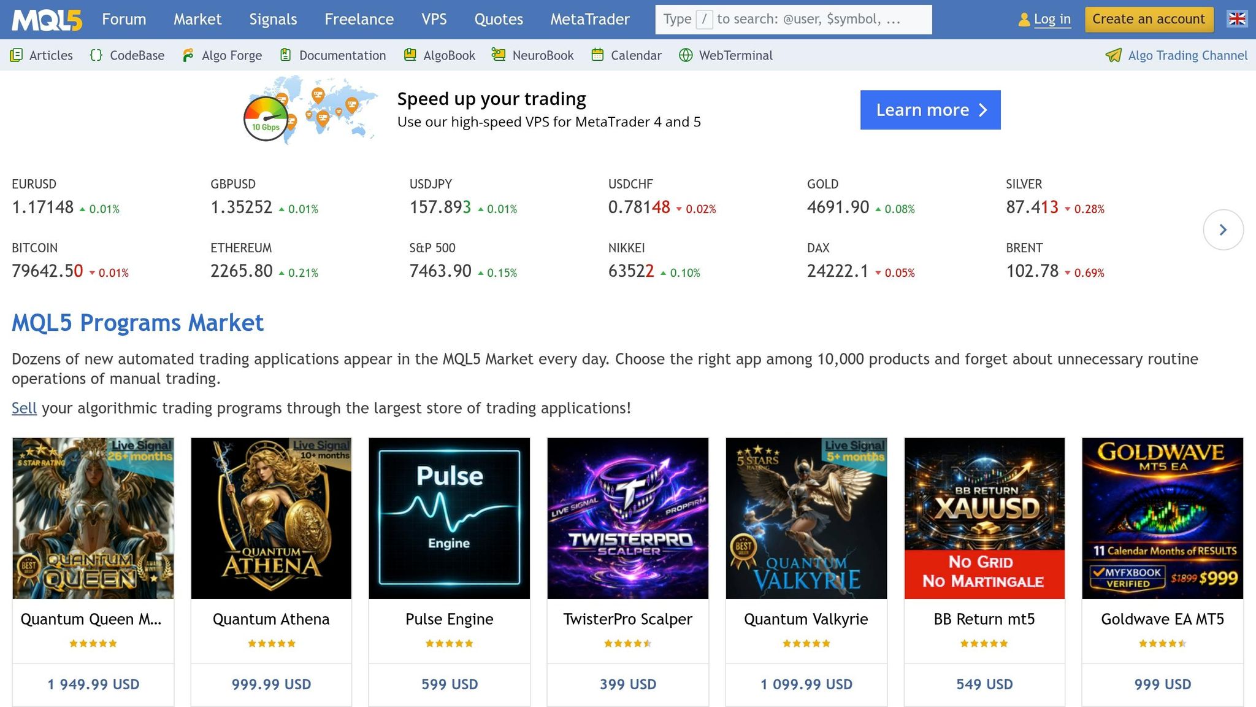The width and height of the screenshot is (1256, 707).
Task: Click the 399 USD price
Action: [628, 684]
